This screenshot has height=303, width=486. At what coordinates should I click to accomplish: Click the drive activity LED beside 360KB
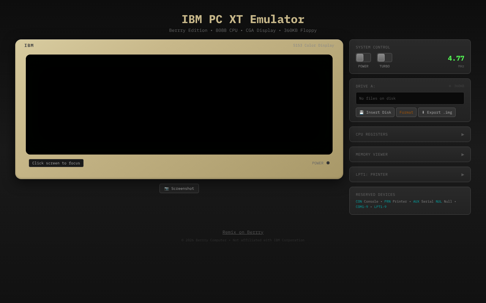(x=450, y=86)
